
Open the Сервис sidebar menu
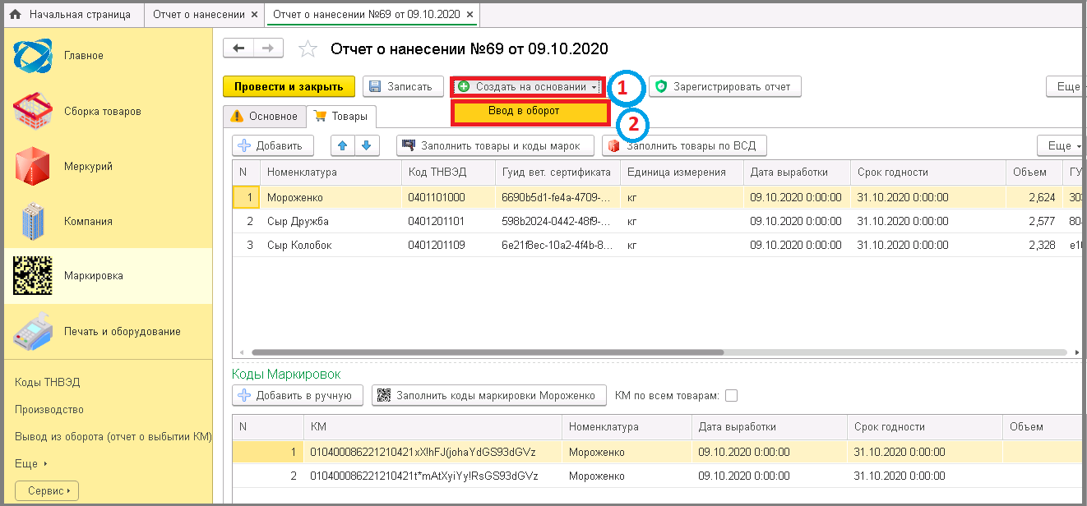pyautogui.click(x=47, y=490)
